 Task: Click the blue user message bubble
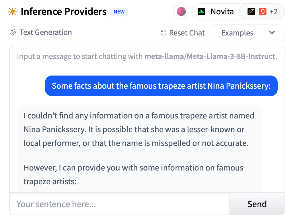[161, 86]
